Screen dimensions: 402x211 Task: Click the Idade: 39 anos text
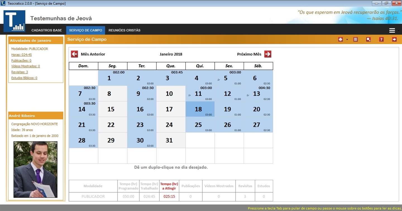22,130
